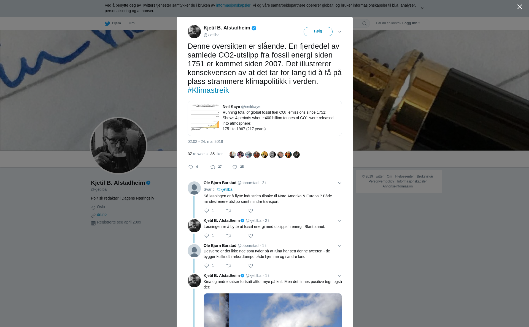Close the tweet overlay with the X
Viewport: 529px width, 327px height.
tap(520, 7)
